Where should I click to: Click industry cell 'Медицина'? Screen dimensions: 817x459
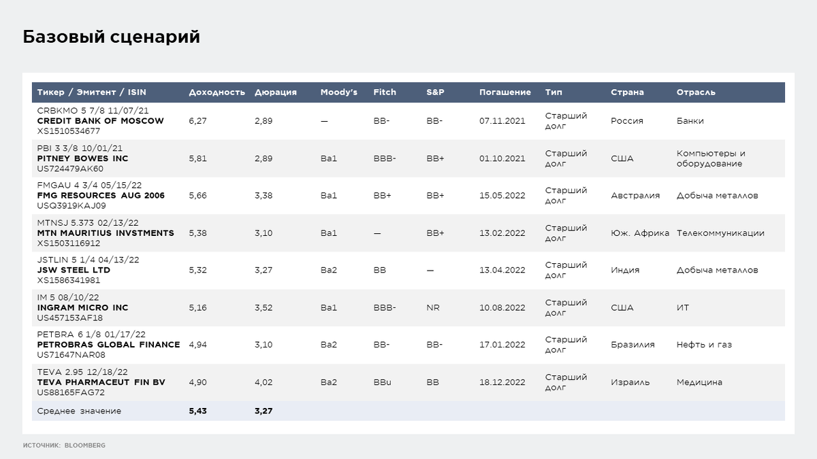699,382
